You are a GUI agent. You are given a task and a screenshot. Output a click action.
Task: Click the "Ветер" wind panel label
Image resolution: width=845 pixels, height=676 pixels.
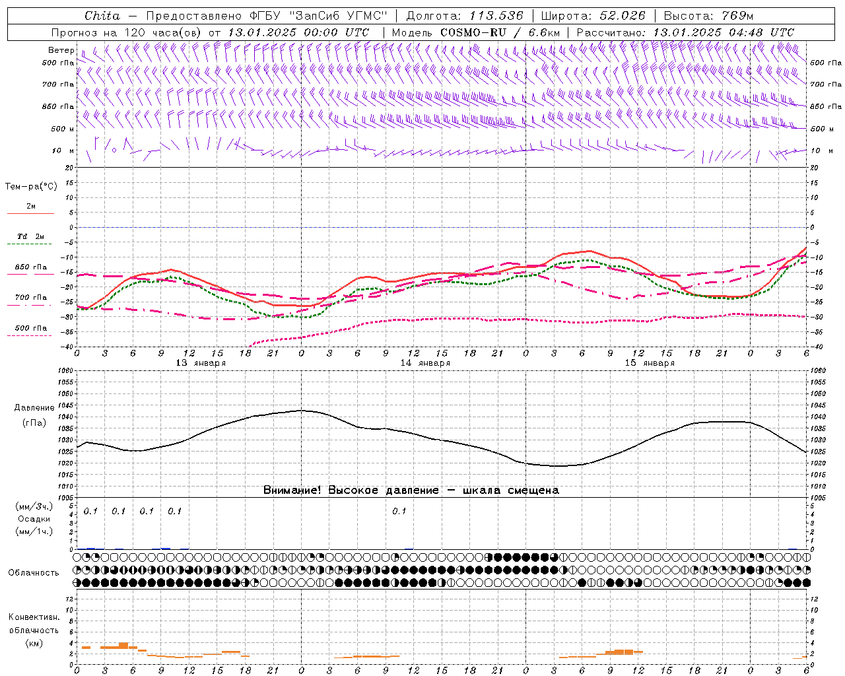pyautogui.click(x=61, y=50)
